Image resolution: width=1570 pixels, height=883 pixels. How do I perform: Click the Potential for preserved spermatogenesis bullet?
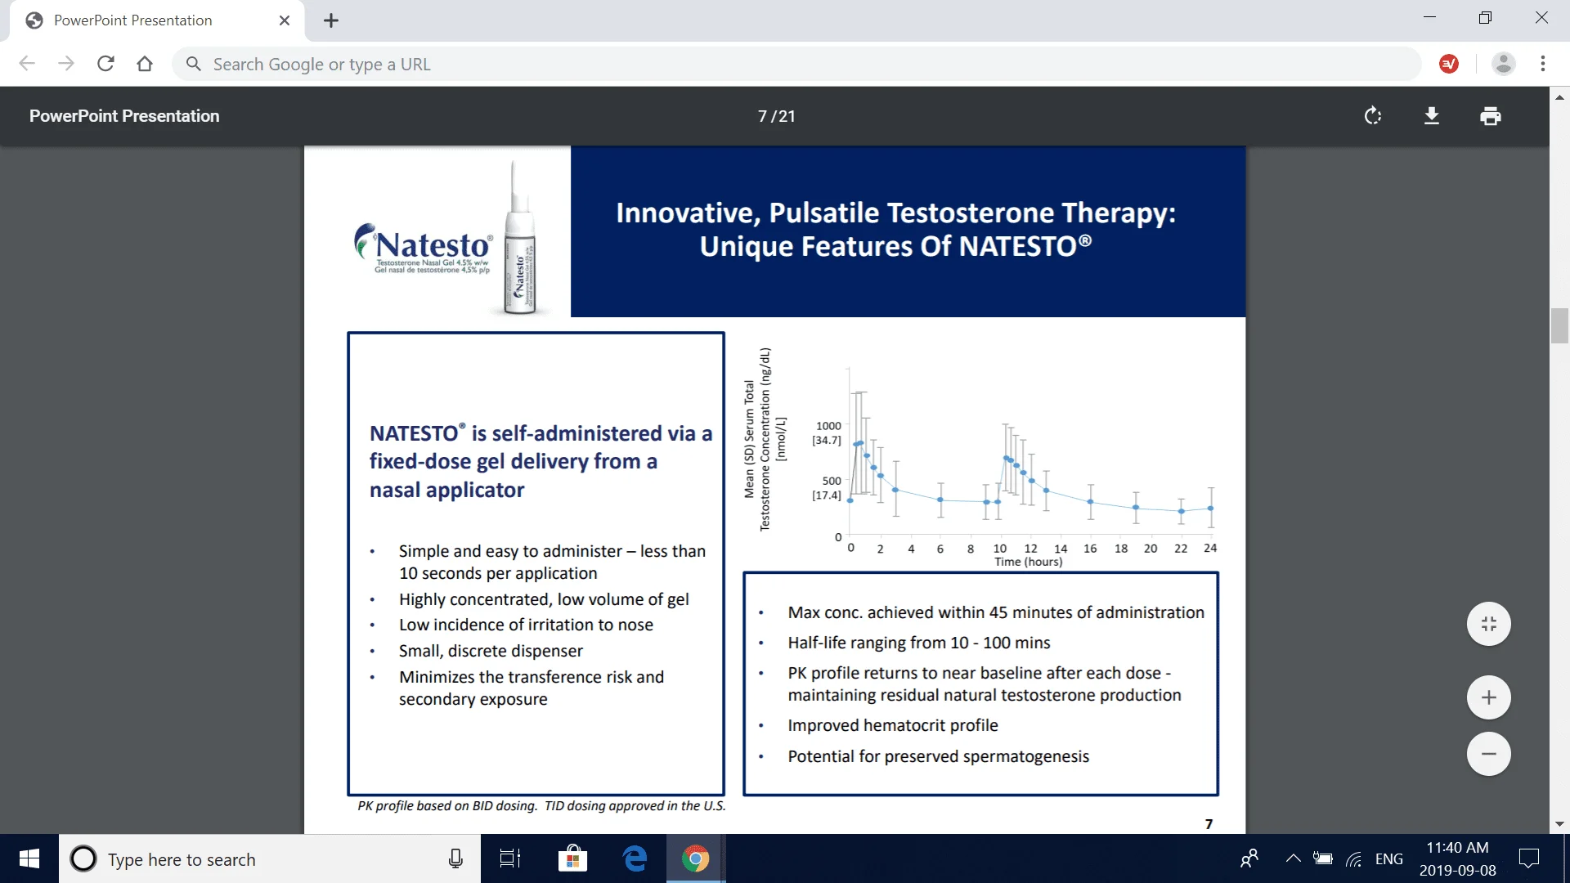[939, 756]
